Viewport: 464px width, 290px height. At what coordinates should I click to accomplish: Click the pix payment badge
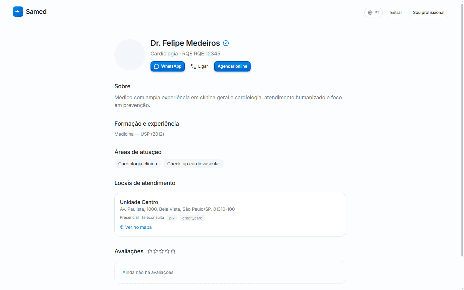[172, 218]
